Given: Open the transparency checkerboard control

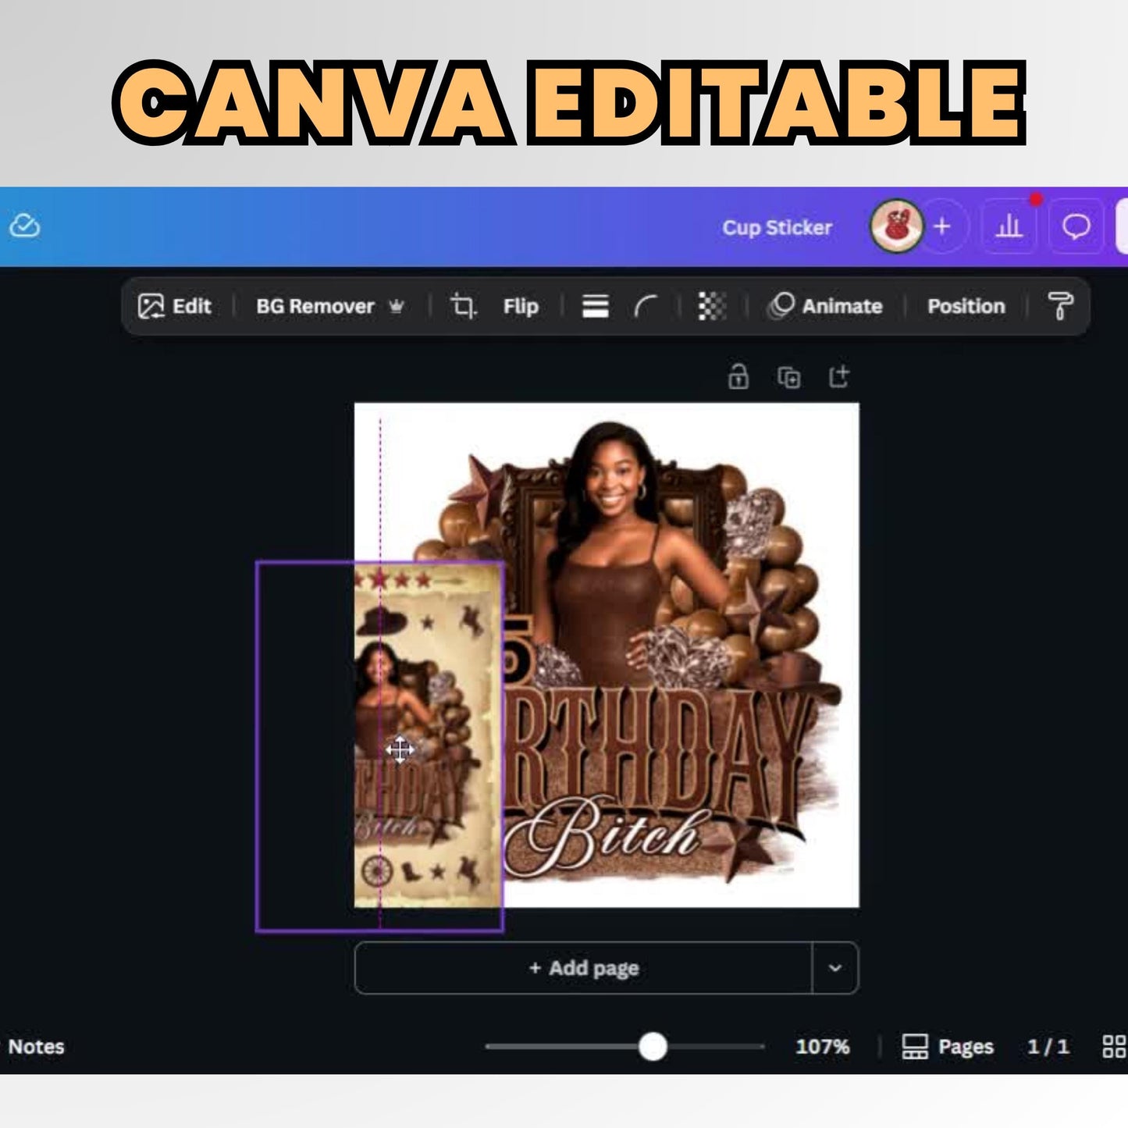Looking at the screenshot, I should tap(711, 306).
